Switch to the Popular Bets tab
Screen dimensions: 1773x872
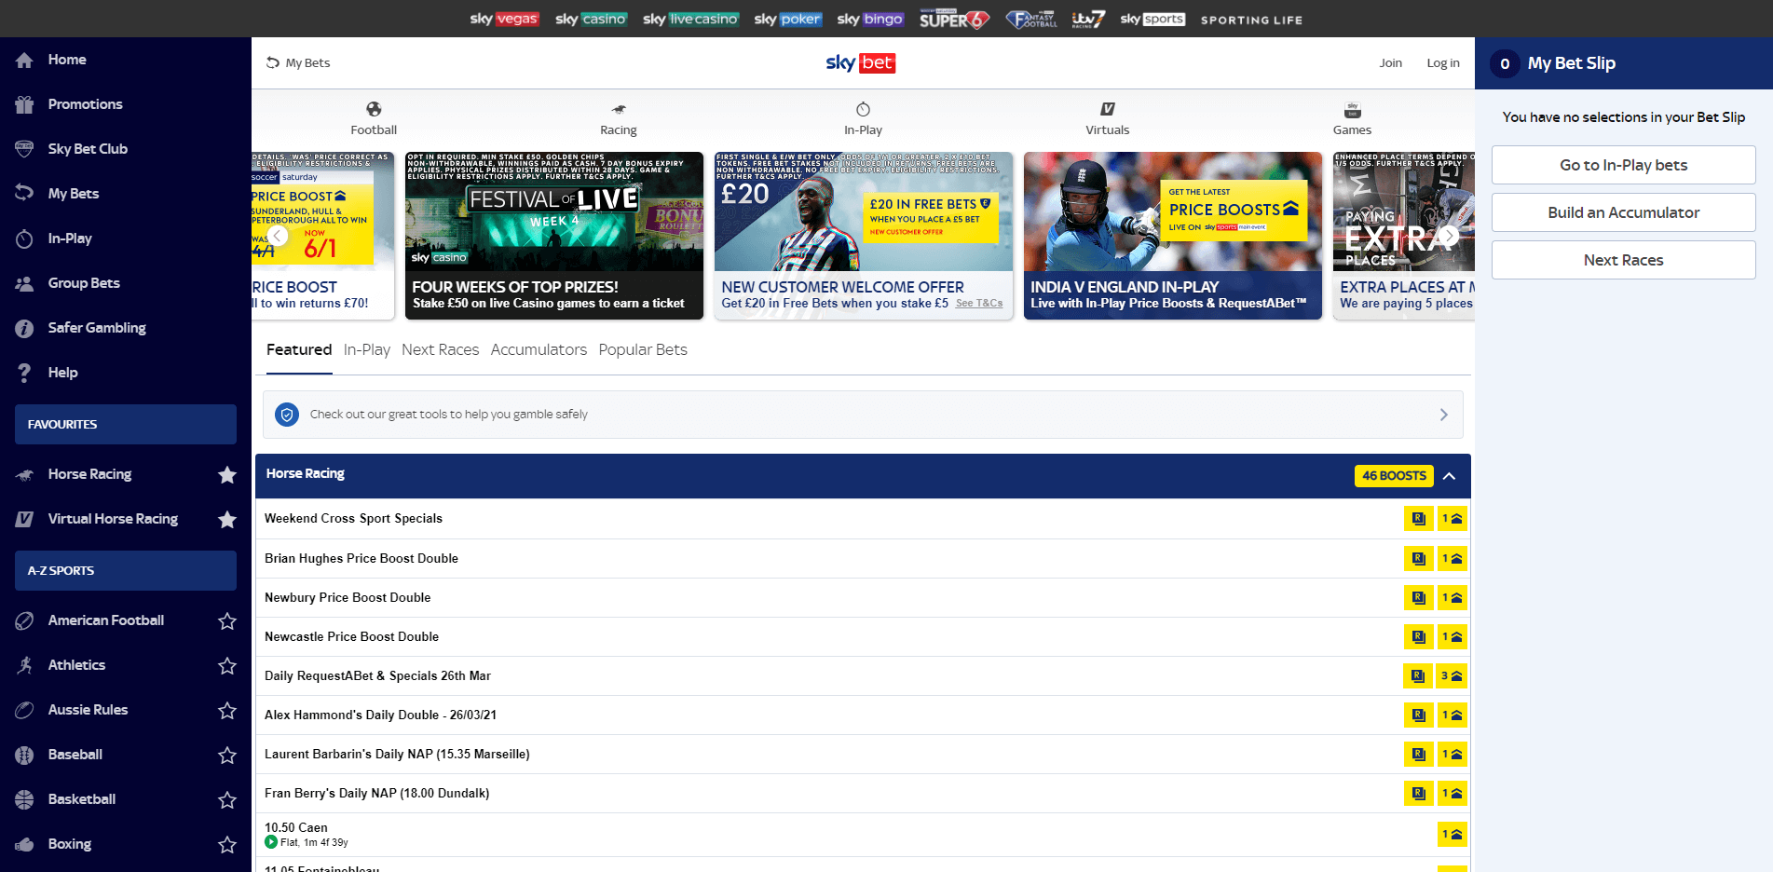pos(643,349)
